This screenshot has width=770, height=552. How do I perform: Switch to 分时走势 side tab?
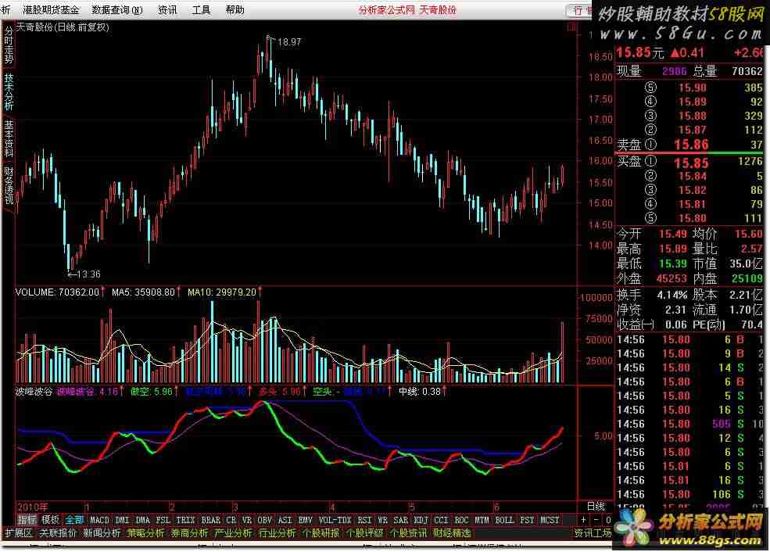(9, 45)
